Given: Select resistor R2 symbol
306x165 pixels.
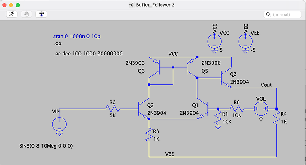Looking at the screenshot, I should [x=113, y=109].
